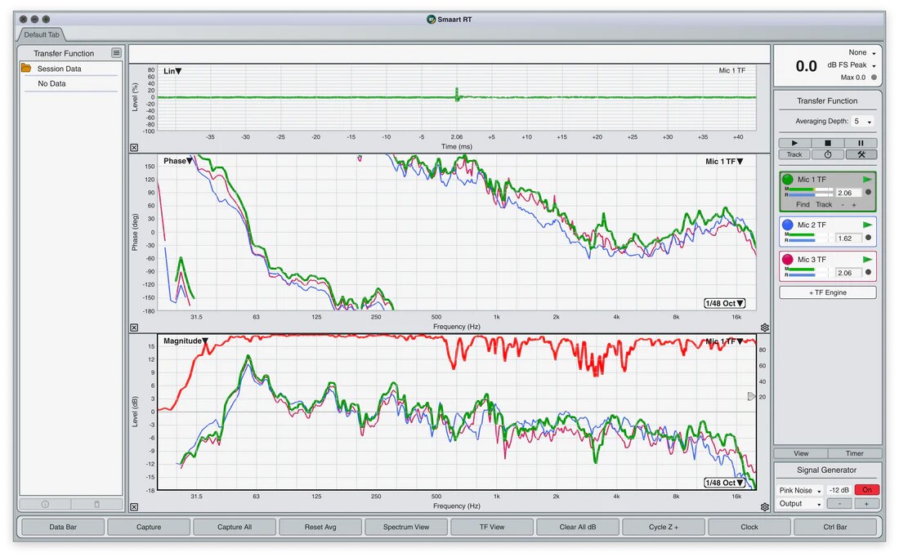
Task: Click the Session Data folder icon
Action: (26, 68)
